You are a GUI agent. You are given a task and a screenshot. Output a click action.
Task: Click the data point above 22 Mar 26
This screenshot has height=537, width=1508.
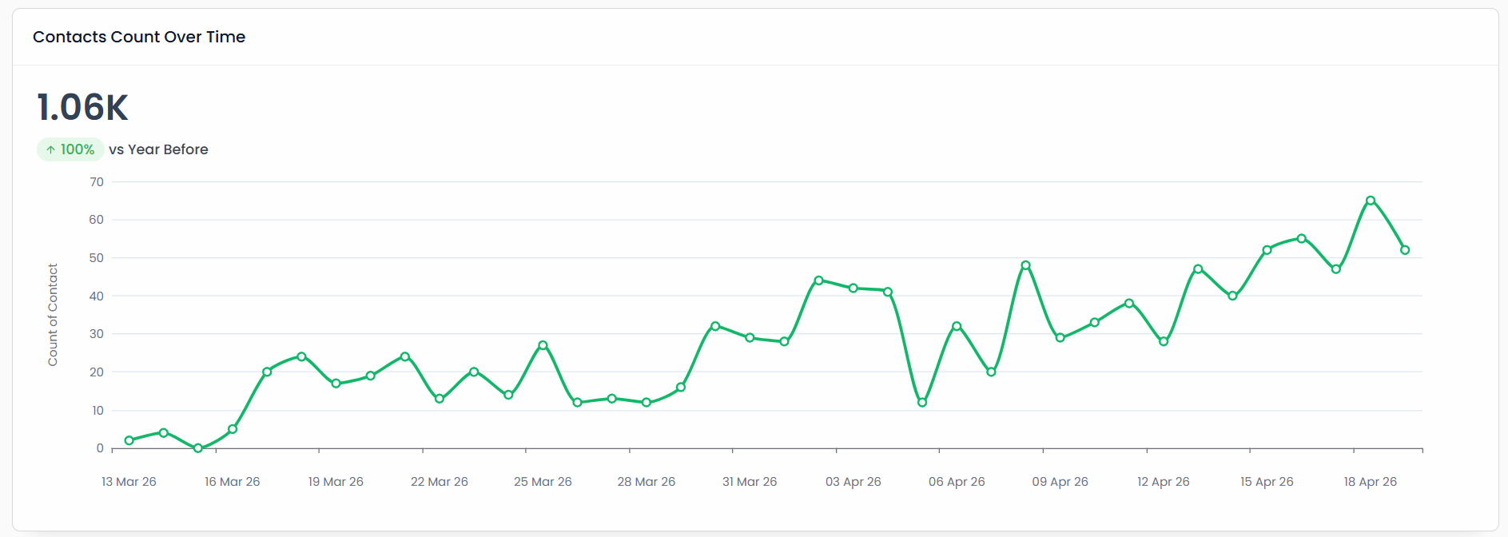440,399
